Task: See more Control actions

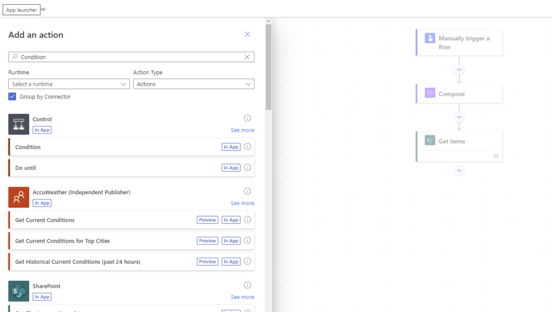Action: pos(243,130)
